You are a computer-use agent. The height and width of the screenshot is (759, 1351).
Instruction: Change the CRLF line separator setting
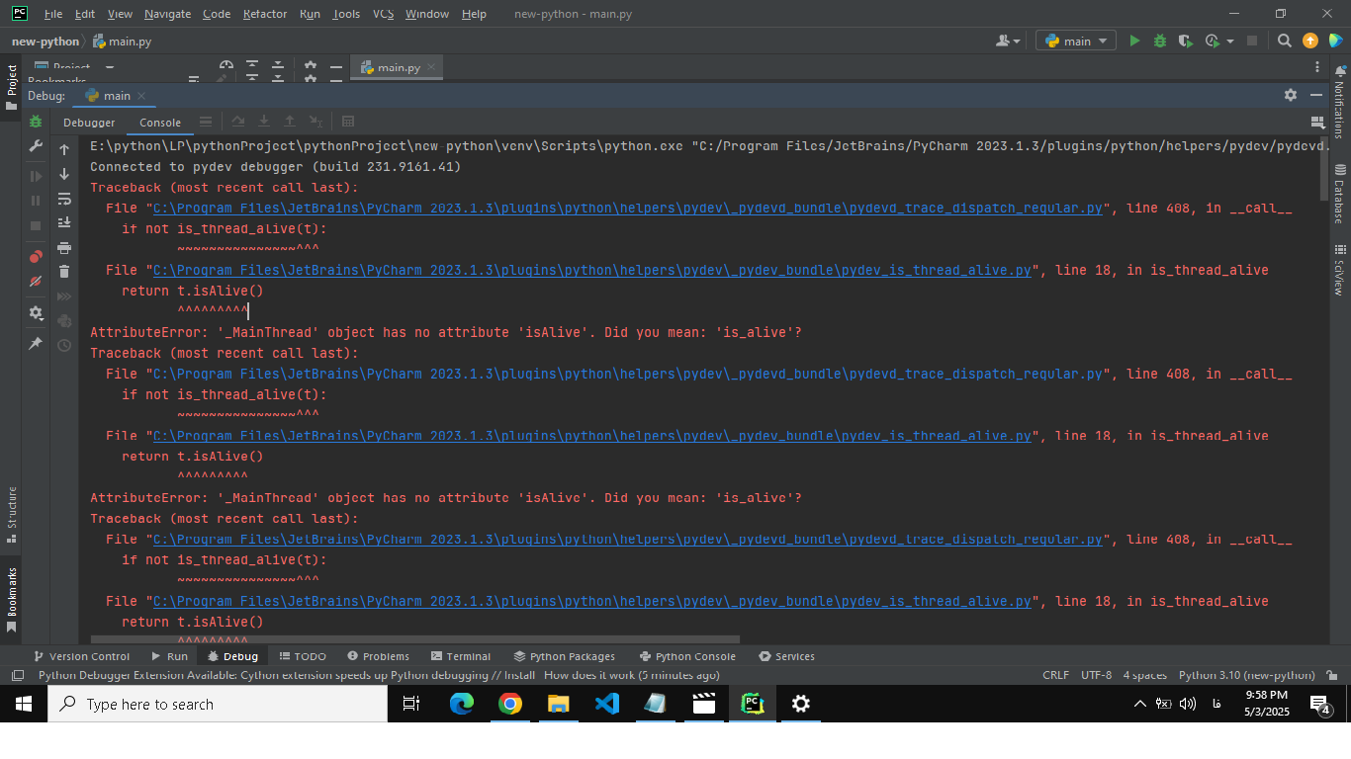click(1055, 675)
